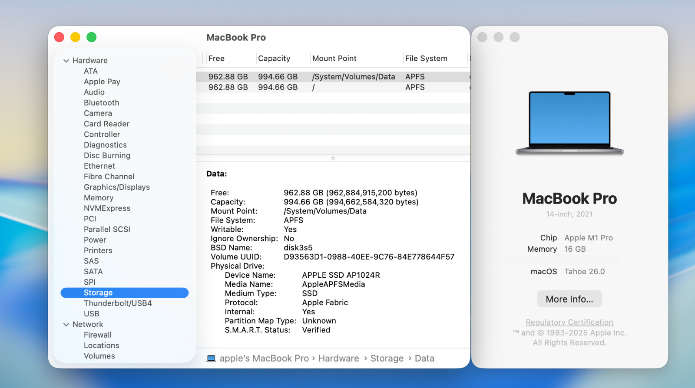The height and width of the screenshot is (388, 695).
Task: Select Ethernet in the sidebar
Action: (x=99, y=166)
